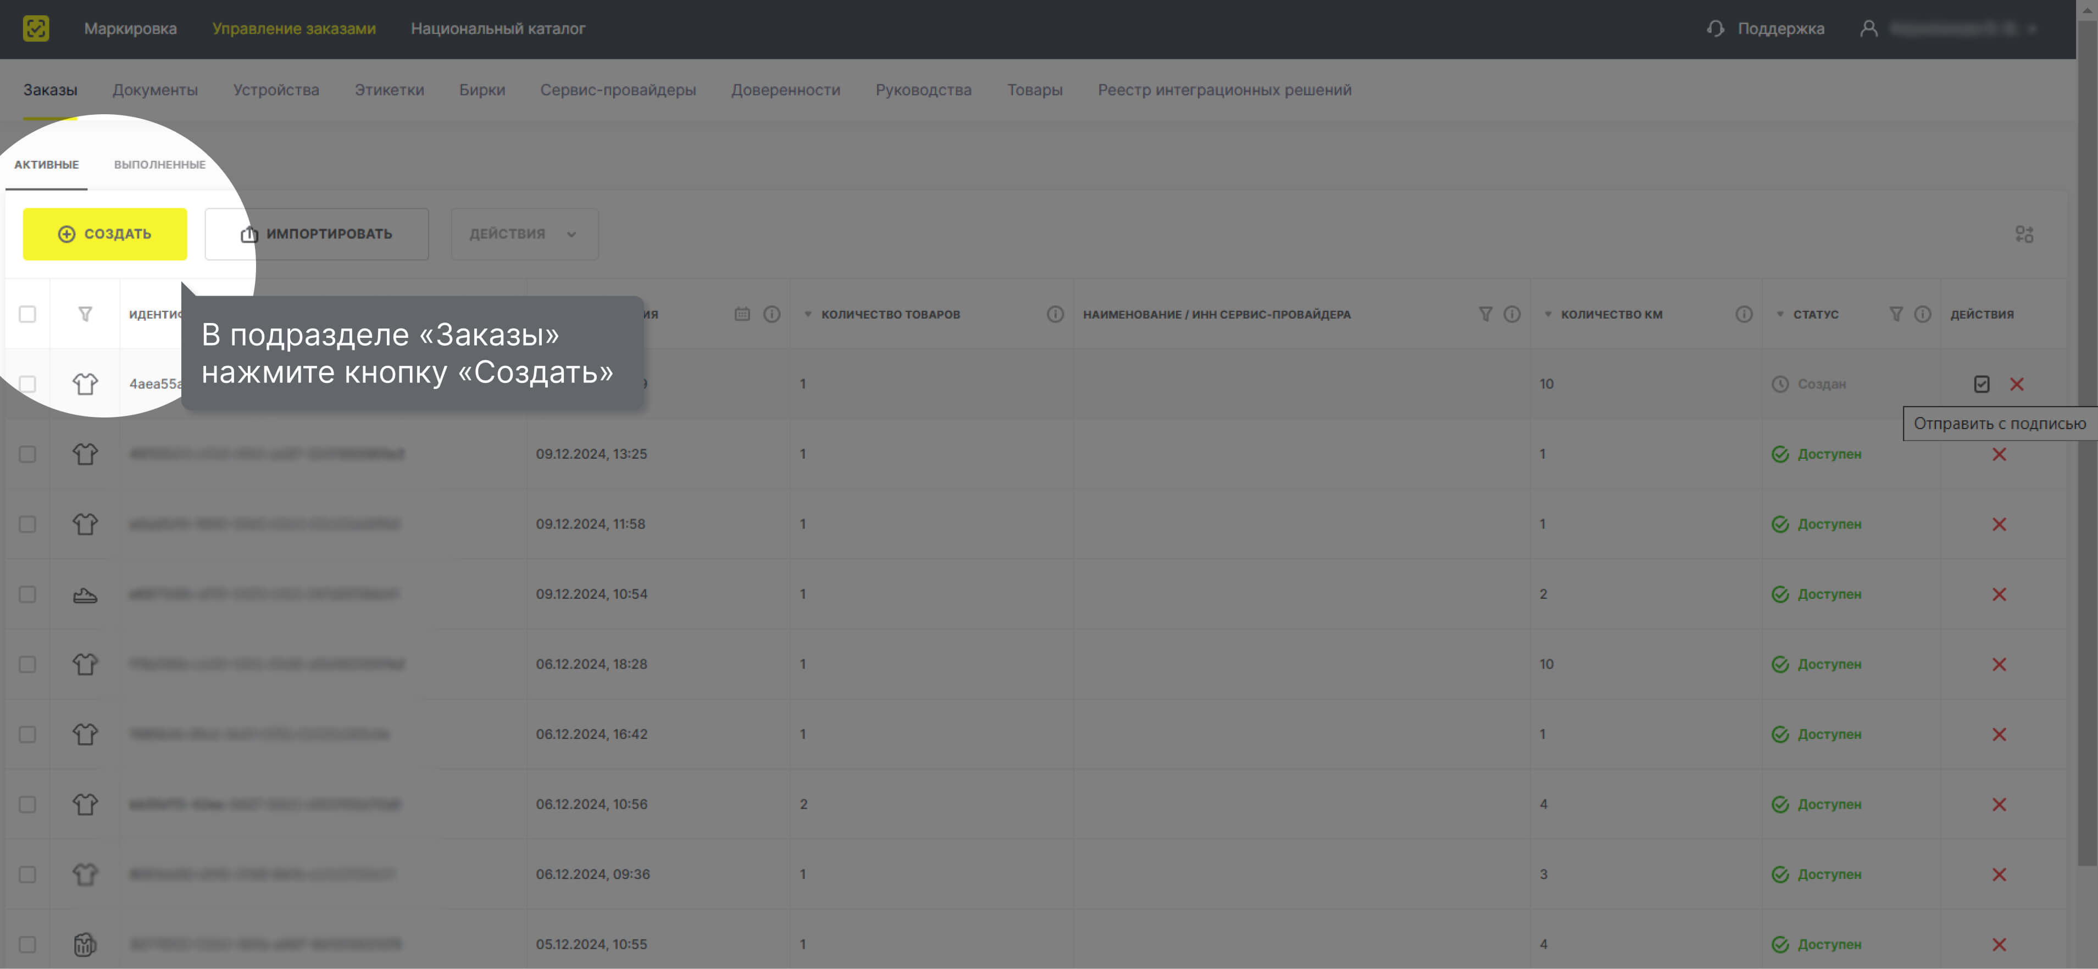The height and width of the screenshot is (969, 2098).
Task: Click the Импортировать button
Action: coord(317,235)
